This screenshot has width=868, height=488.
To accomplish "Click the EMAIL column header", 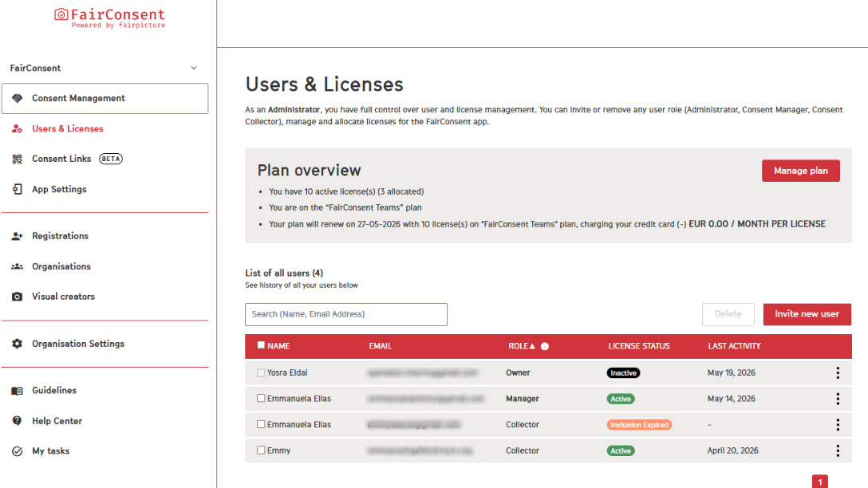I will (x=381, y=346).
